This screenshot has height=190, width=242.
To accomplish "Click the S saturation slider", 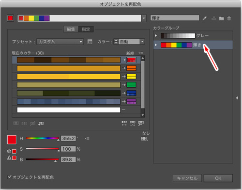I will point(42,149).
